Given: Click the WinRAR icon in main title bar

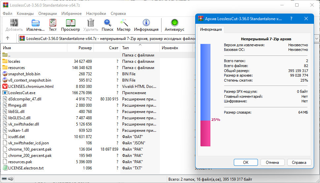Looking at the screenshot, I should (x=6, y=5).
